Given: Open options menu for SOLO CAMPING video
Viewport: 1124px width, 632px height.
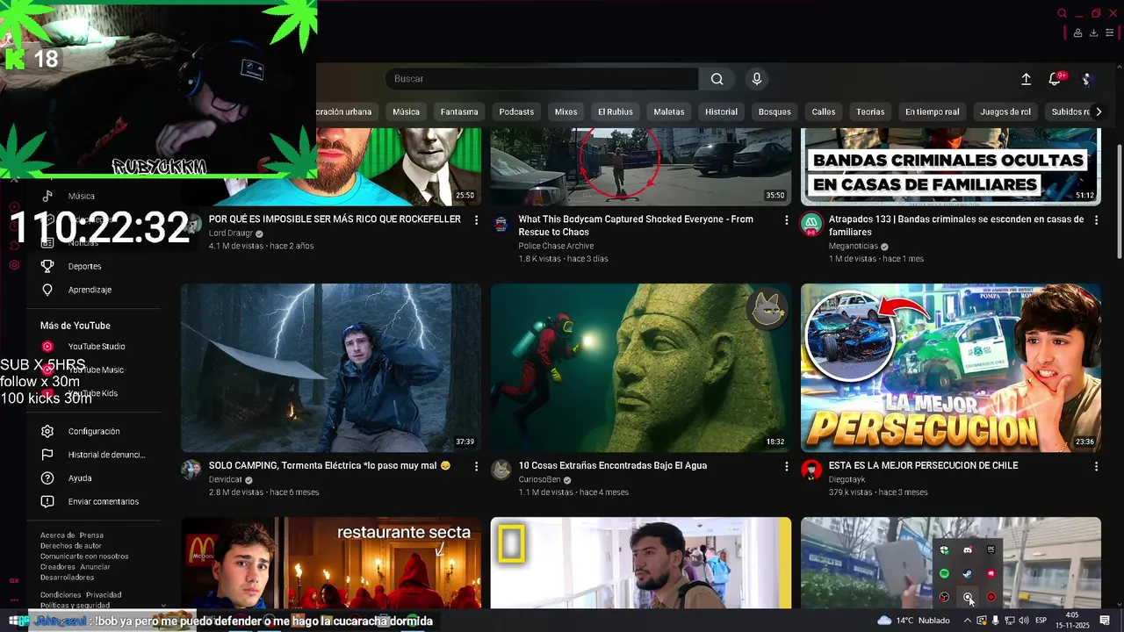Looking at the screenshot, I should [477, 466].
